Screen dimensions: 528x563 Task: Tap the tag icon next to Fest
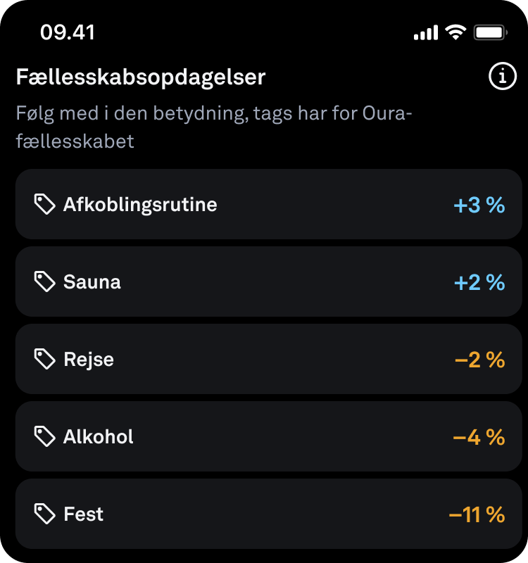pyautogui.click(x=44, y=514)
